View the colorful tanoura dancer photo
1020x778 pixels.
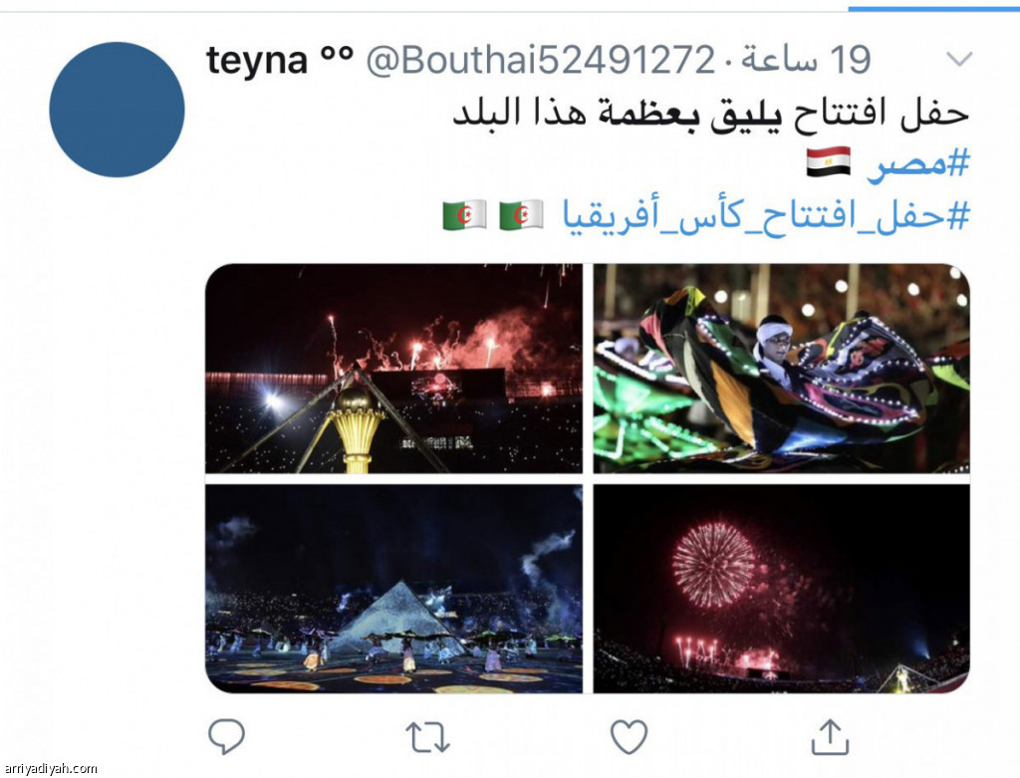pyautogui.click(x=781, y=369)
